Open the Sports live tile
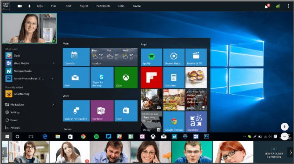 (x=196, y=100)
